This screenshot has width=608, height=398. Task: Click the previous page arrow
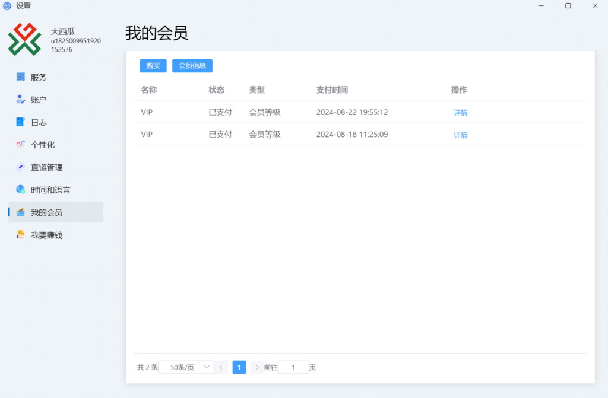coord(221,367)
